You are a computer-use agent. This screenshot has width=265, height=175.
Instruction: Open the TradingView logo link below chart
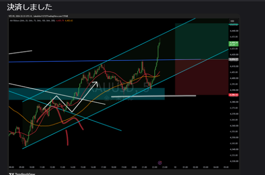22,174
